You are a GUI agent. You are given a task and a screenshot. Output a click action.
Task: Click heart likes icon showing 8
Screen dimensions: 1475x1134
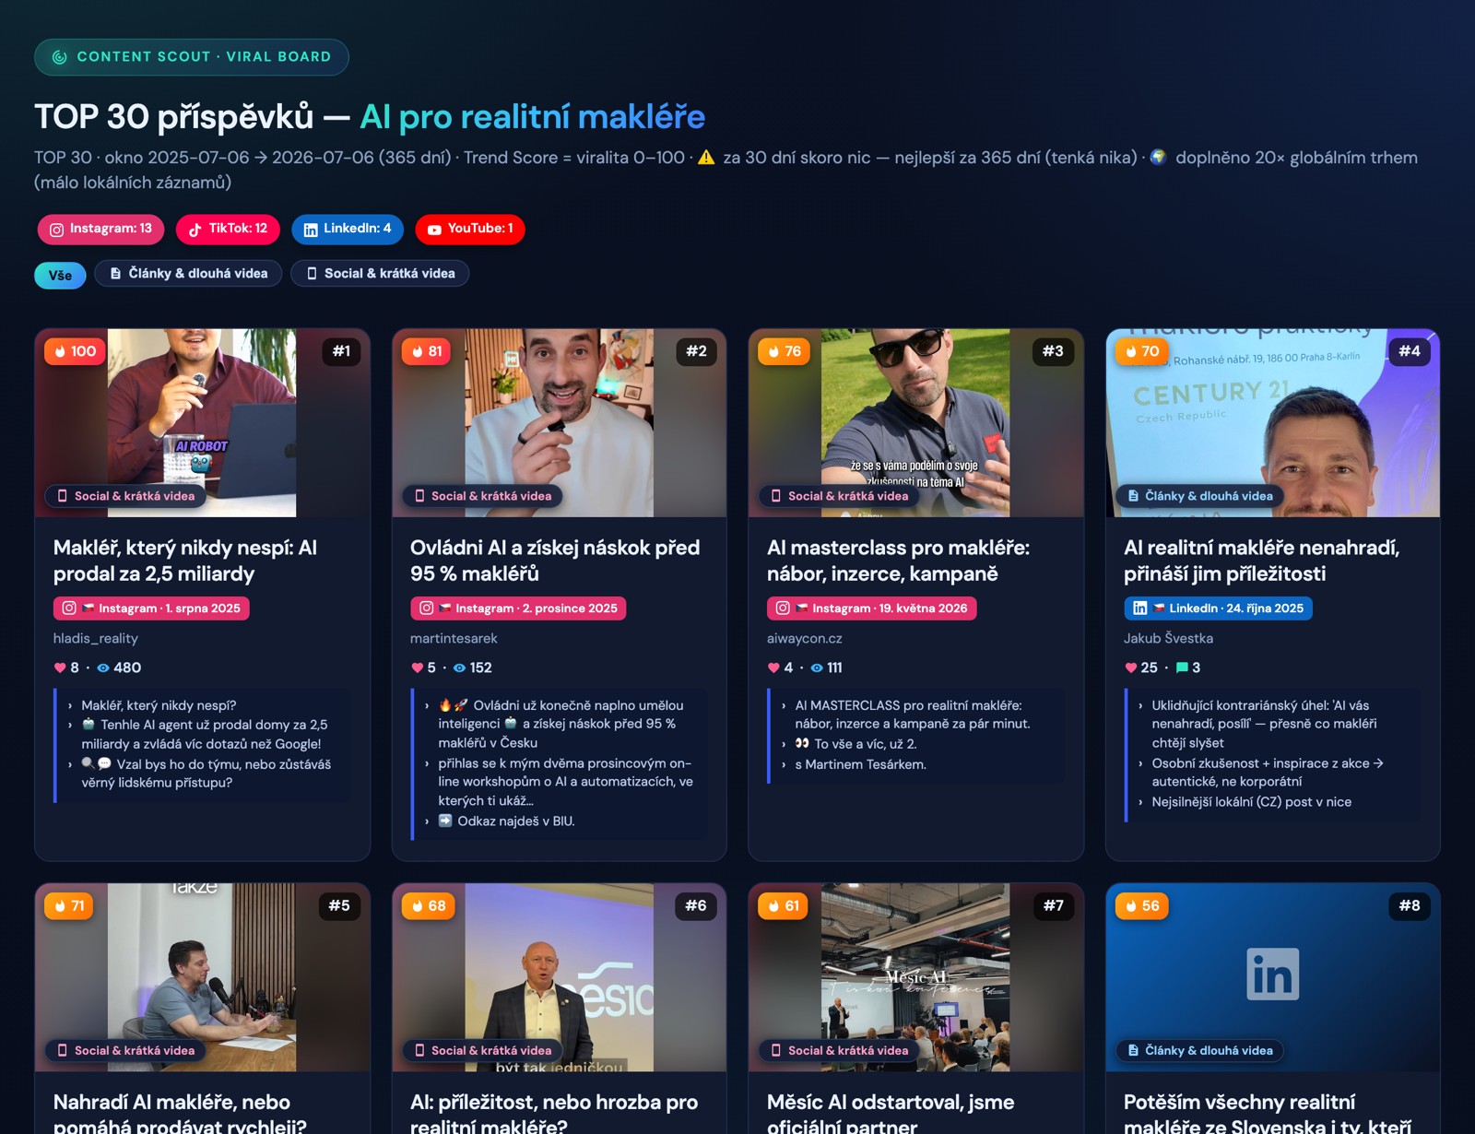(60, 668)
